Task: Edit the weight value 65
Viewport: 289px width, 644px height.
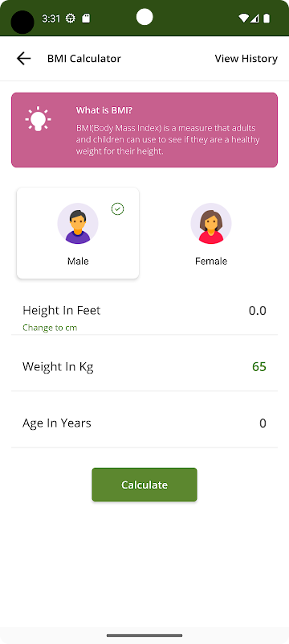Action: (259, 366)
